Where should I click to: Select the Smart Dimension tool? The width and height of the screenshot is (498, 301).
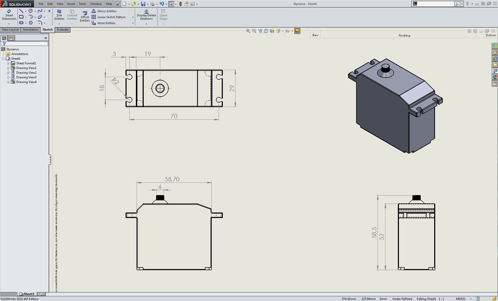[9, 15]
